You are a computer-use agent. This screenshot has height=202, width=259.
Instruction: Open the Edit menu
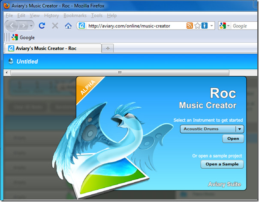(21, 15)
